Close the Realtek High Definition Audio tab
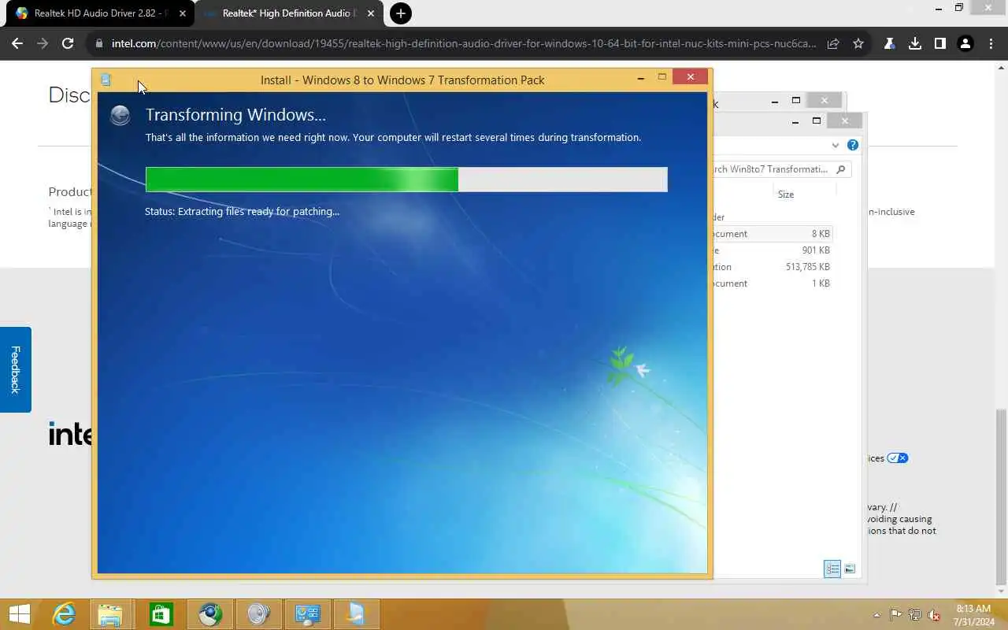Screen dimensions: 1008x630 pos(371,13)
